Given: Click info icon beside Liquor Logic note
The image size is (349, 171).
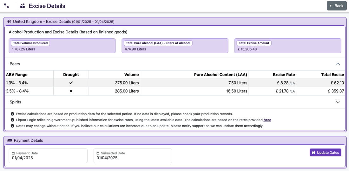Looking at the screenshot, I should [x=12, y=120].
